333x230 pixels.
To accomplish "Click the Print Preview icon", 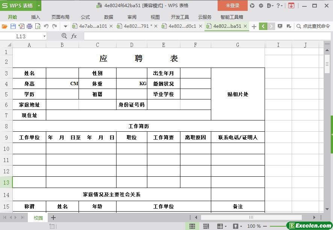I will click(38, 26).
